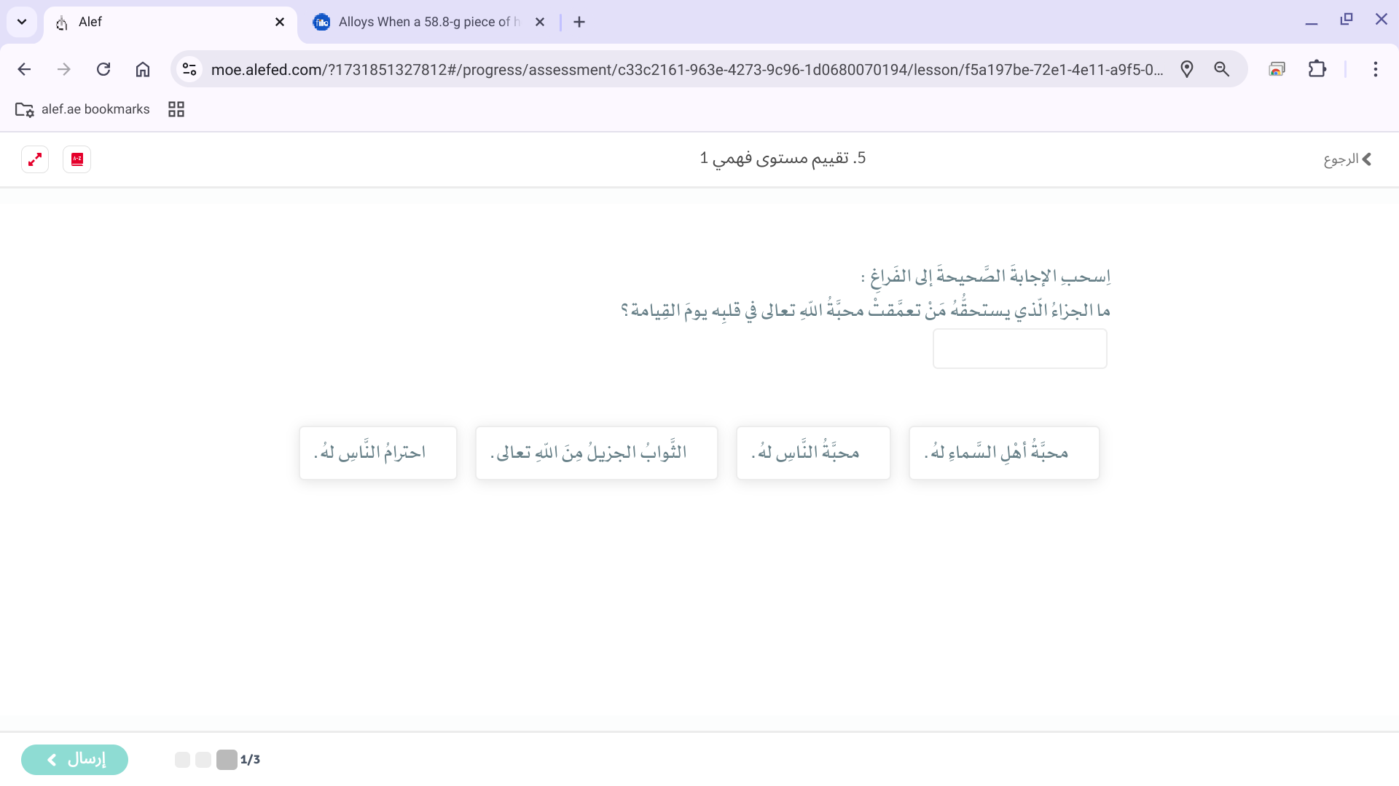Open the Chrome three-dot menu

1375,69
